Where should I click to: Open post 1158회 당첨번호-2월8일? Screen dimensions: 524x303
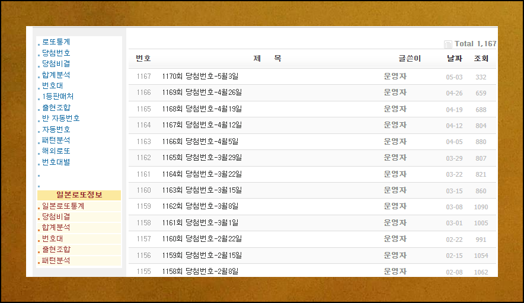tap(200, 271)
